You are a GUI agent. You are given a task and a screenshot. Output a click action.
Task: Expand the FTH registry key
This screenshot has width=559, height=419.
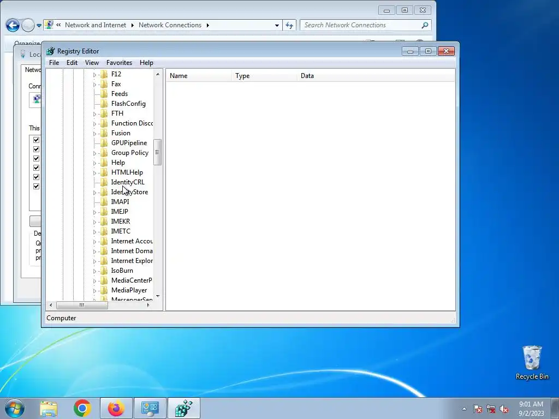click(x=94, y=114)
